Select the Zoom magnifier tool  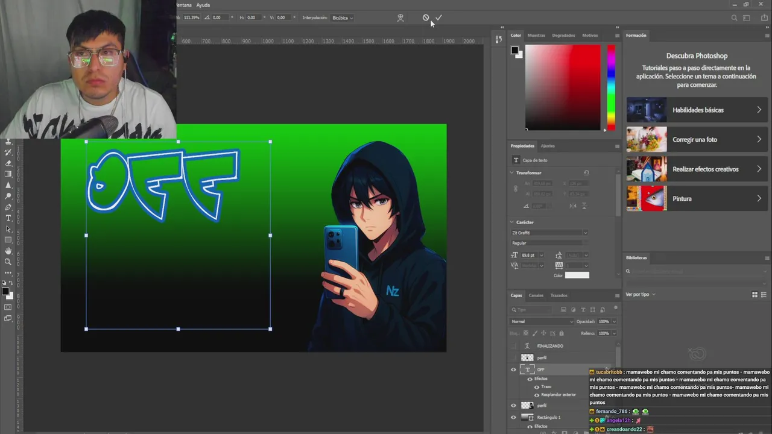click(8, 262)
